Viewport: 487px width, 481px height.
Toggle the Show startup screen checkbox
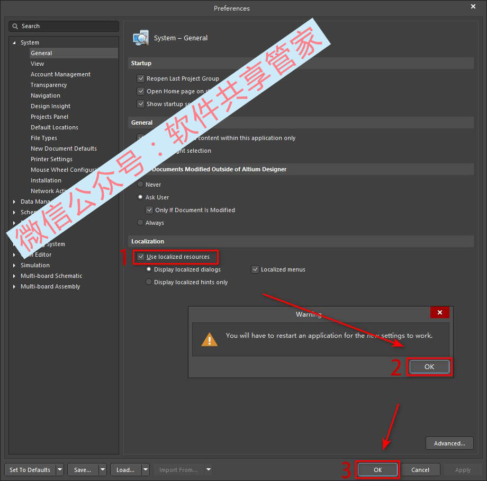tap(141, 104)
